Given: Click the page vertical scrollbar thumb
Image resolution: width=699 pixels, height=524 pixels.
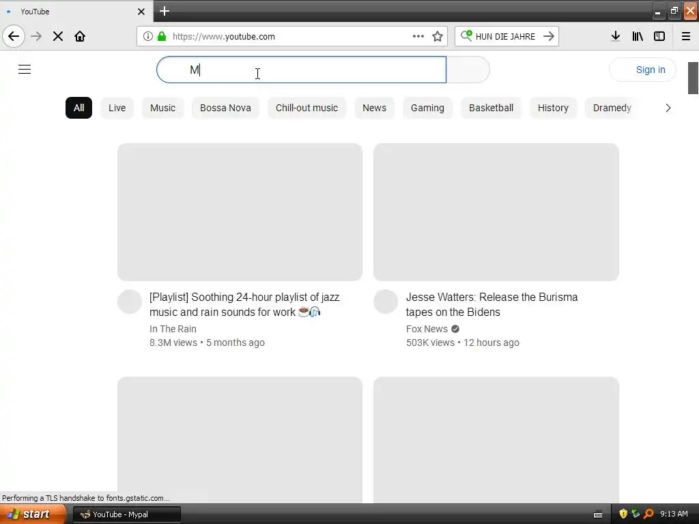Looking at the screenshot, I should 693,78.
